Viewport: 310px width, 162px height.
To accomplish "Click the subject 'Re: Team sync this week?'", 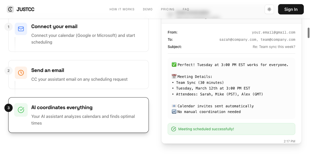I will (x=274, y=47).
